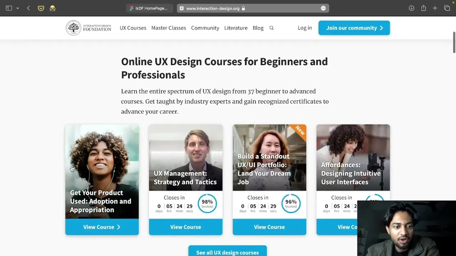Open the Build a Standout Portfolio course thumbnail
The image size is (456, 256).
click(x=269, y=158)
